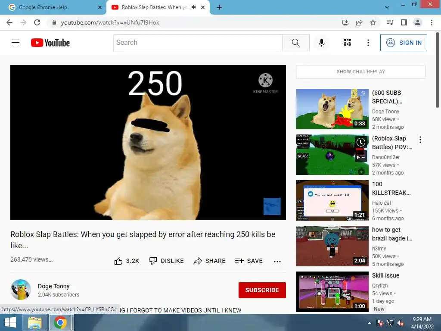Open Action Center flag tray icon
This screenshot has height=331, width=441.
[x=380, y=323]
